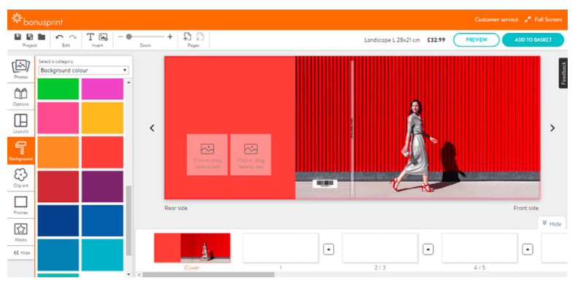
Task: Click the thumbnail strip horizontal scrollbar
Action: tap(208, 274)
